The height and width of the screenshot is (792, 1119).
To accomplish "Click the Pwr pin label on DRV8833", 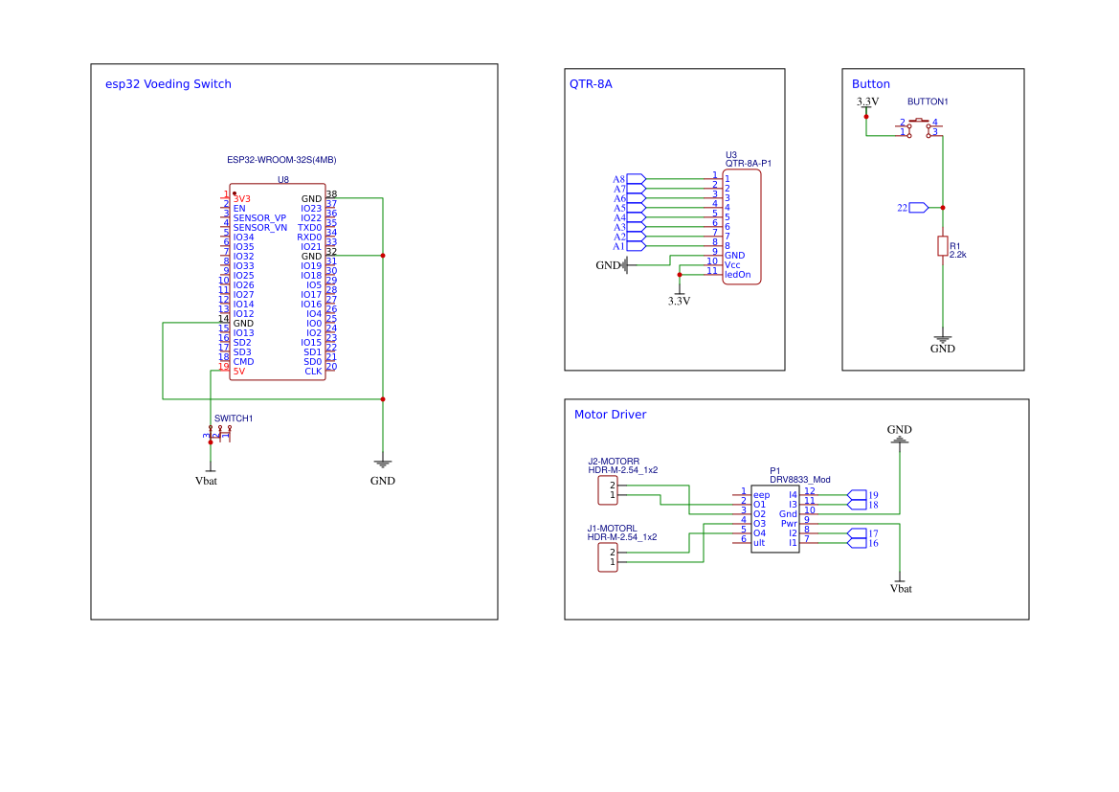I will pos(790,524).
